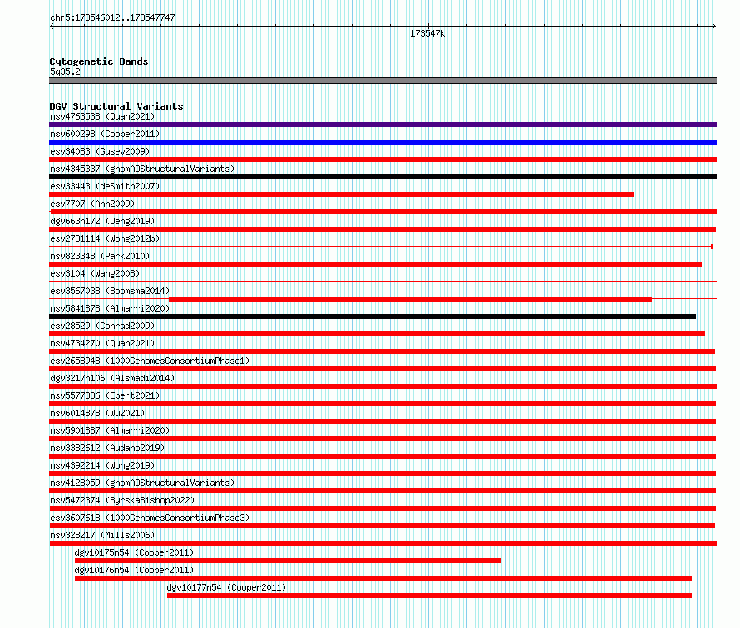Click the red bar under dgv10175n54
740x628 pixels.
pos(288,561)
